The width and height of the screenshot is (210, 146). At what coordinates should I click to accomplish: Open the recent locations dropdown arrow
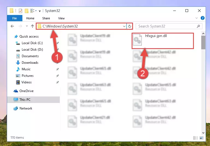(x=27, y=26)
